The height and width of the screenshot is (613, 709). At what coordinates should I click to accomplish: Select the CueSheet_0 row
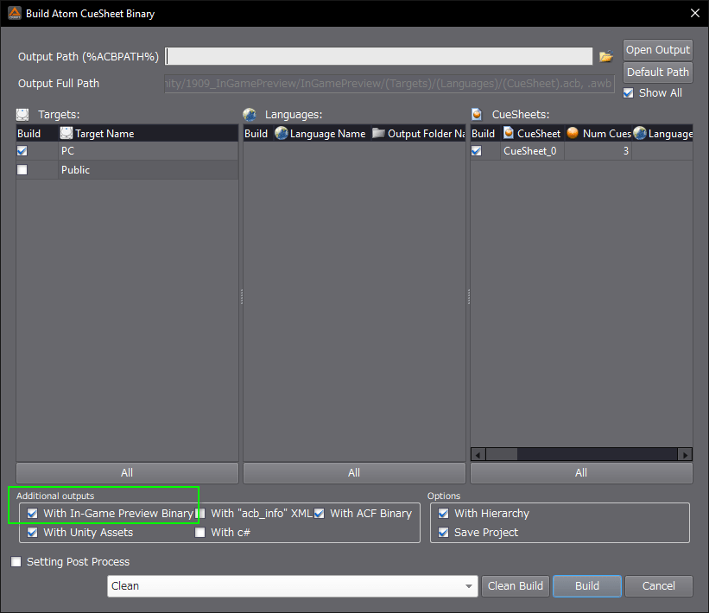coord(581,150)
